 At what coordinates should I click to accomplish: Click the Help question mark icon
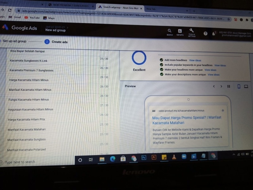[x=206, y=33]
